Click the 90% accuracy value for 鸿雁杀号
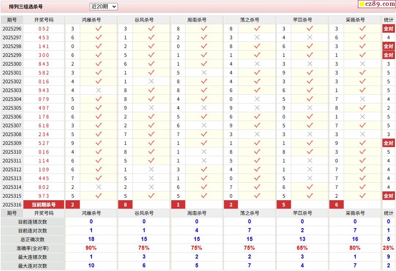Viewport: 396px width, 271px height. coord(91,248)
